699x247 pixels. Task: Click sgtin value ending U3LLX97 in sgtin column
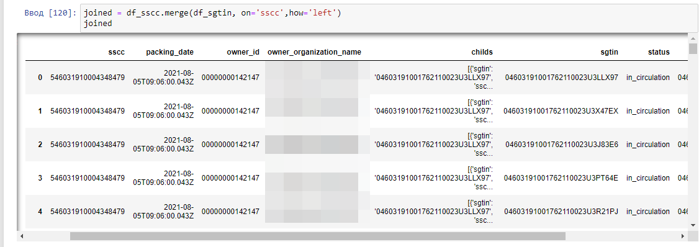pyautogui.click(x=562, y=78)
